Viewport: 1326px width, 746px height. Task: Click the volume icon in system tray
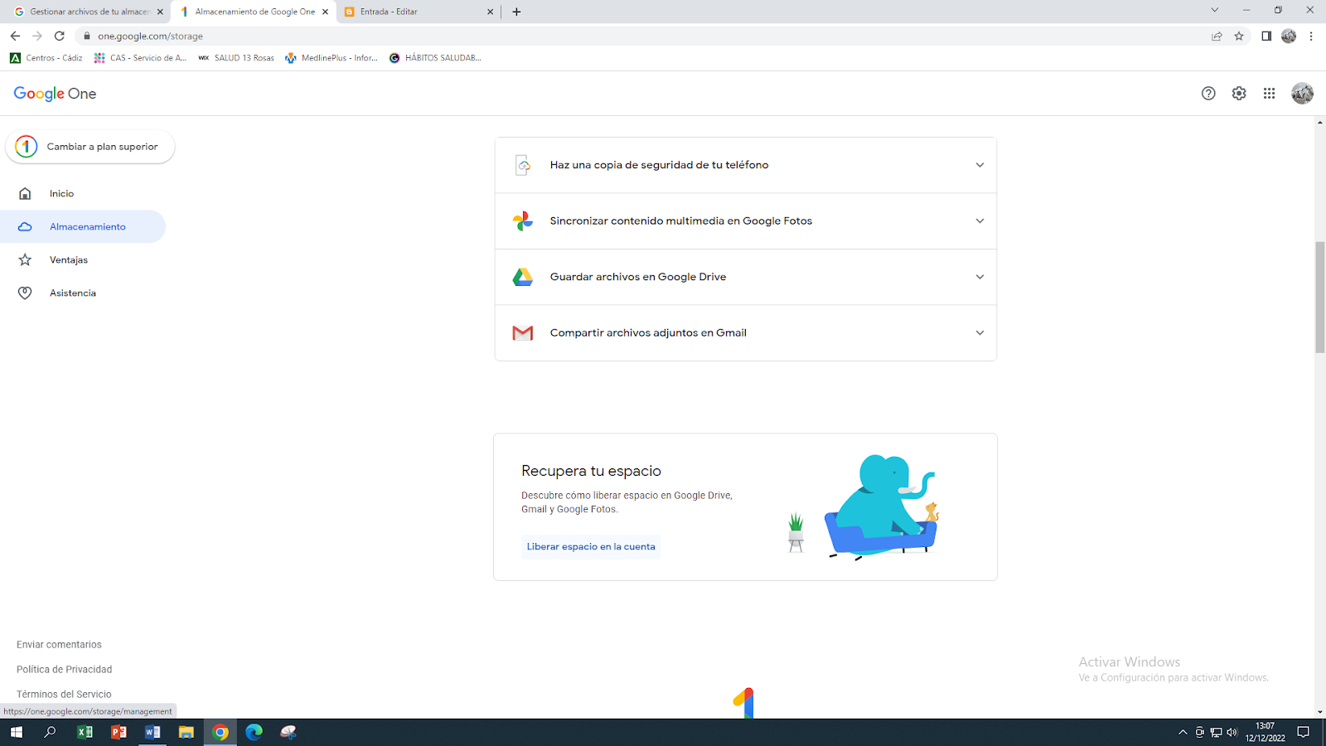click(x=1232, y=732)
